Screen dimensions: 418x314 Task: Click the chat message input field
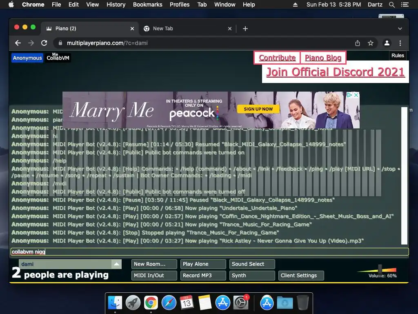[x=209, y=251]
